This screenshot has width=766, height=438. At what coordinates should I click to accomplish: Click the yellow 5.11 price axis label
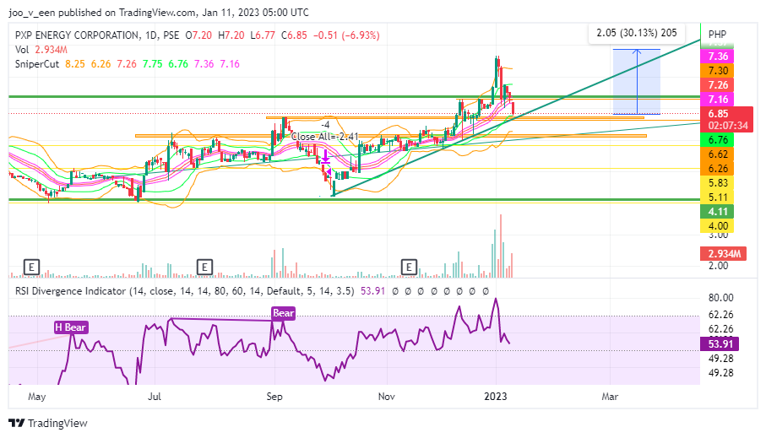coord(718,197)
